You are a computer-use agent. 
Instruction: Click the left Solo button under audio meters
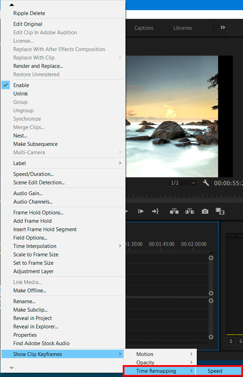coord(231,341)
